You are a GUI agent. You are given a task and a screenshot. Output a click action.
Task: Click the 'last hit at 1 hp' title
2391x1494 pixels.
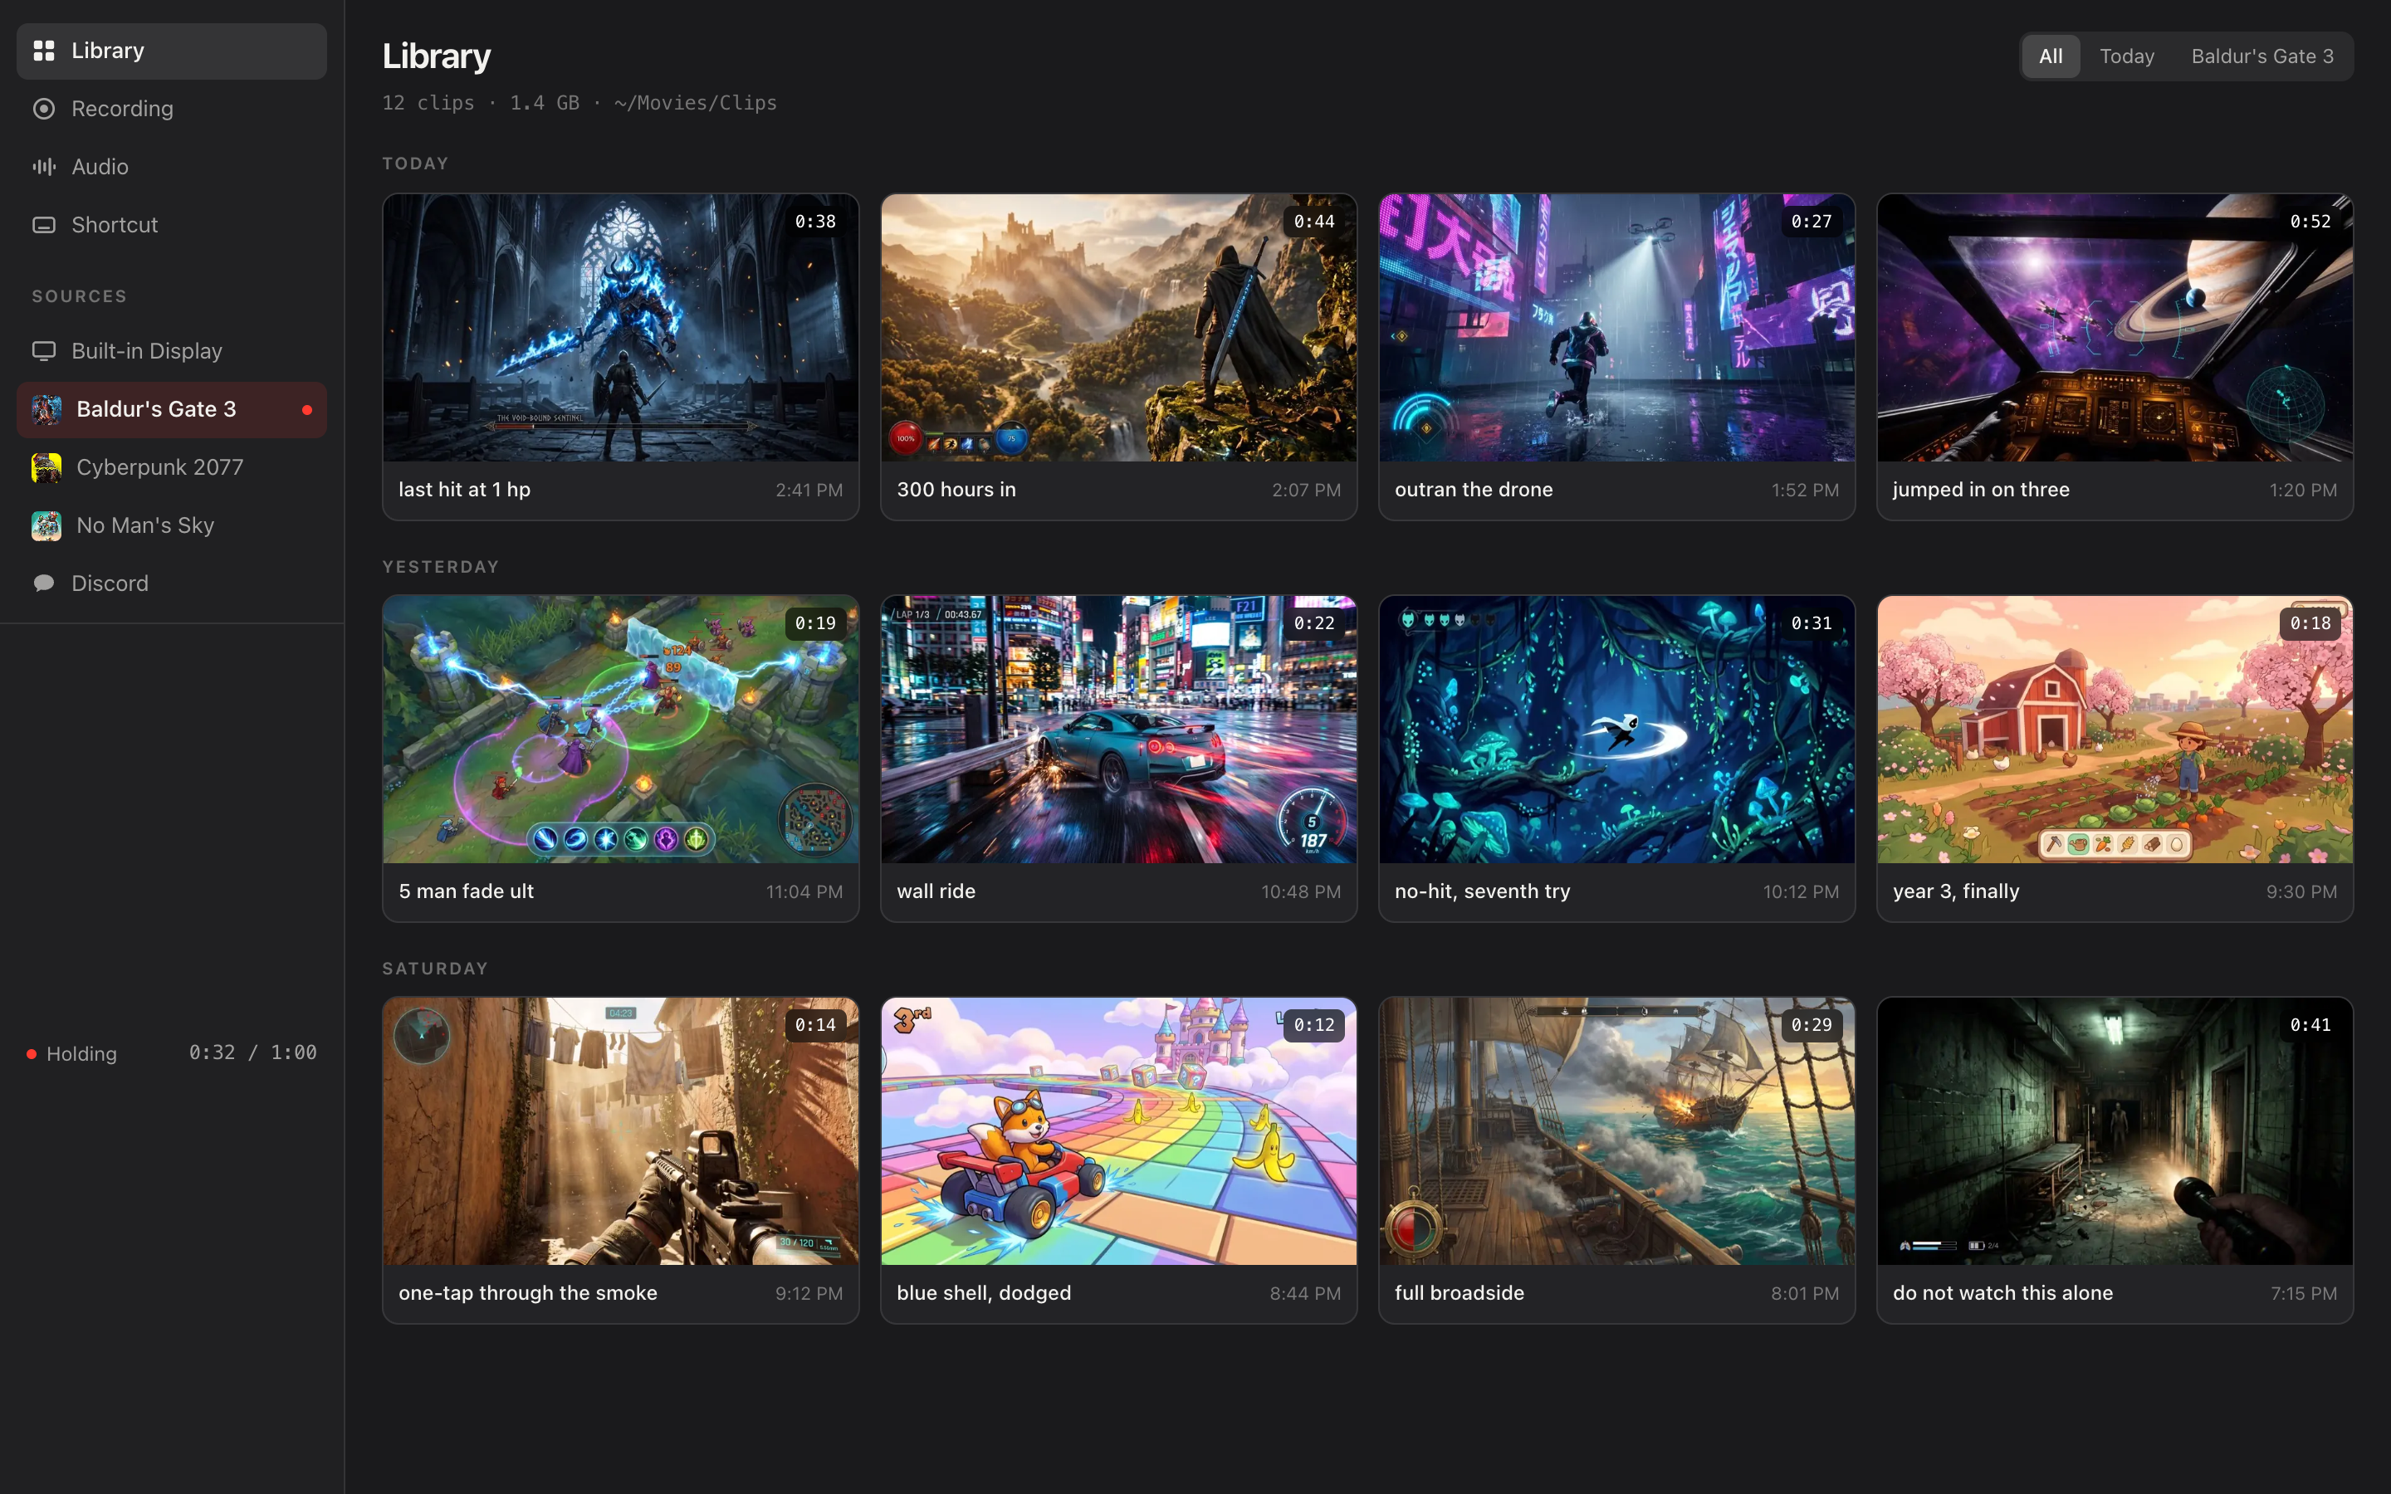coord(464,490)
